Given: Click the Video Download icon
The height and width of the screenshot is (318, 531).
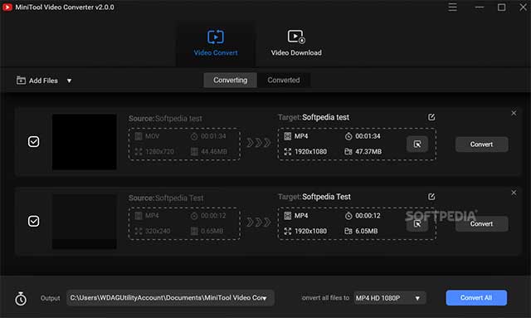Looking at the screenshot, I should (x=296, y=37).
